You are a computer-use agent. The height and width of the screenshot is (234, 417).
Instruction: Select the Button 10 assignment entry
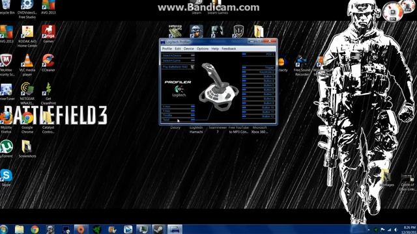tap(258, 107)
